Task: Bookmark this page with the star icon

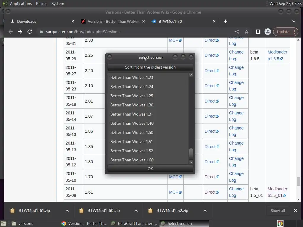Action: point(246,32)
